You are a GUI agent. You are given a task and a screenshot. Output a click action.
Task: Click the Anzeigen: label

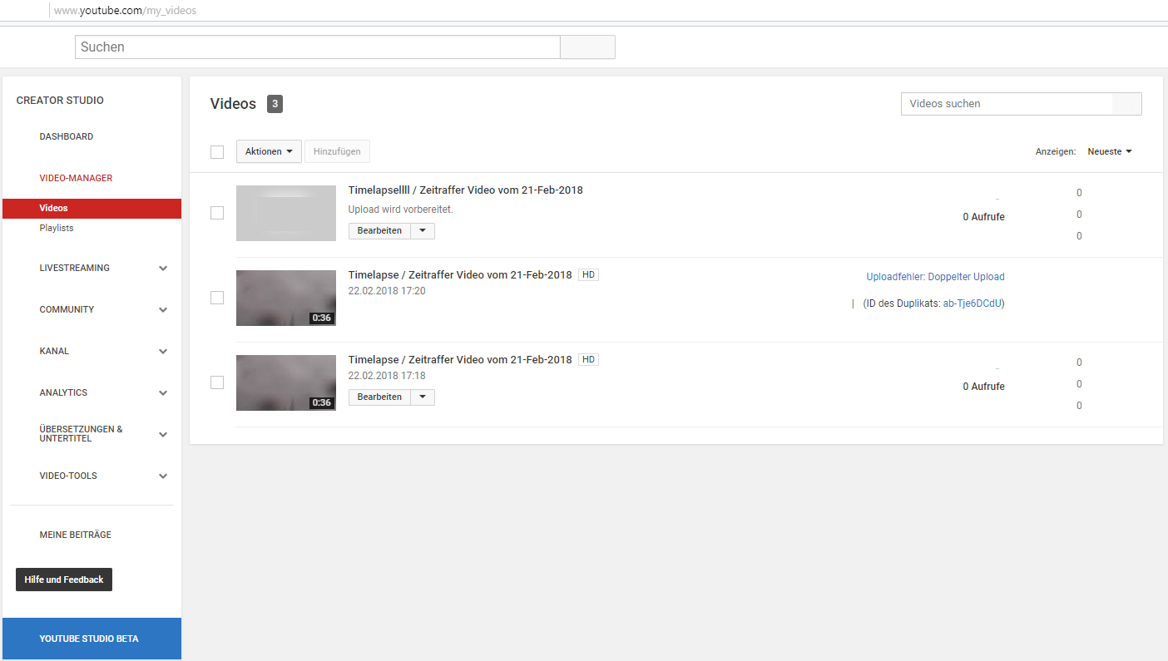point(1056,152)
